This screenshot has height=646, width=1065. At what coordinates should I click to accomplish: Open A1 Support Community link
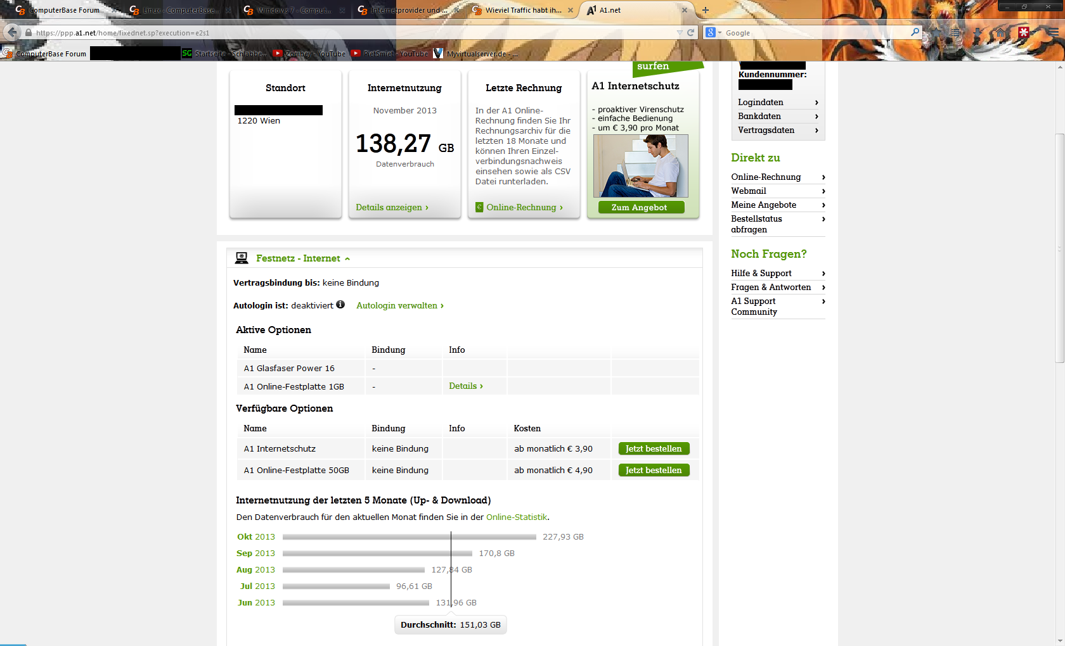(x=778, y=307)
